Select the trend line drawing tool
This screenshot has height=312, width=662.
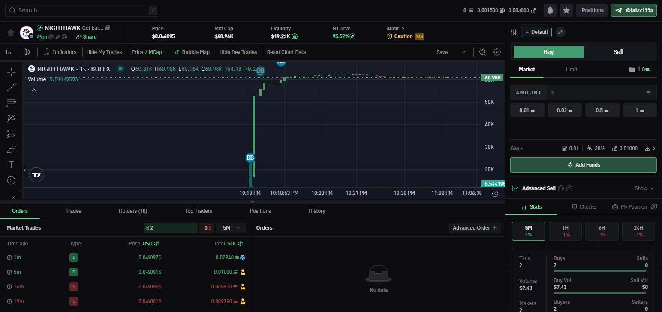pos(11,88)
